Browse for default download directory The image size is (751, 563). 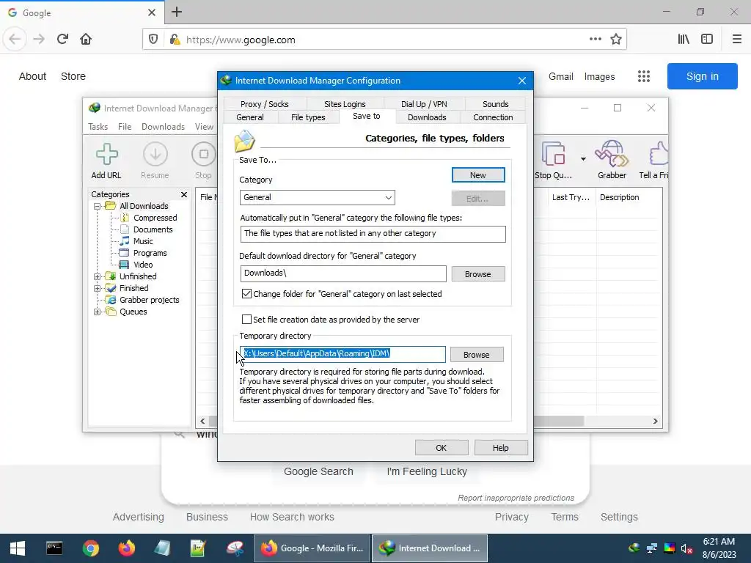point(478,274)
